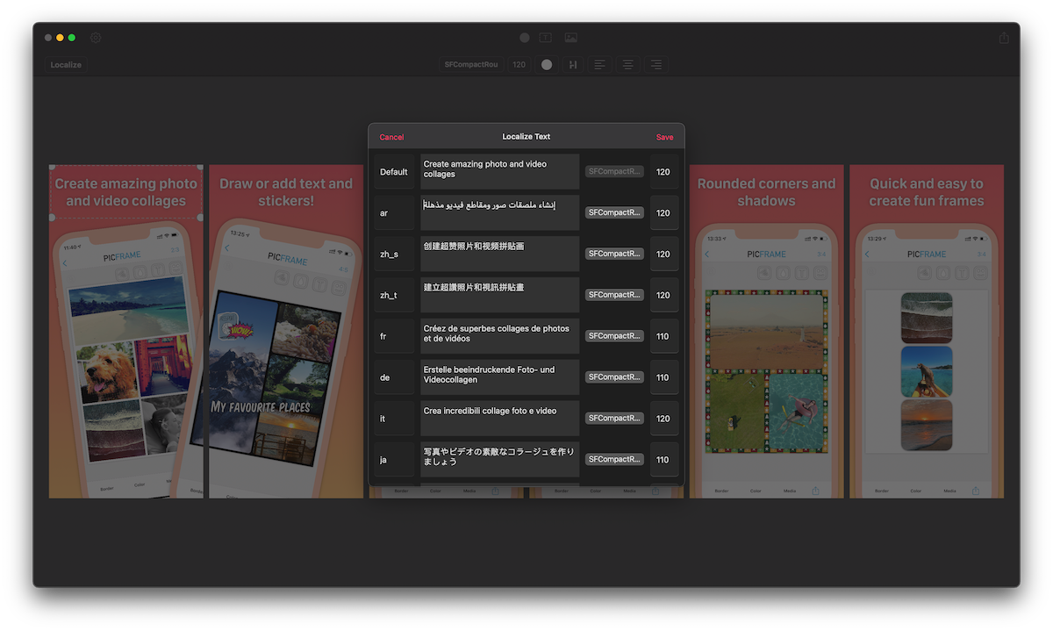Viewport: 1053px width, 631px height.
Task: Click the German translation text field
Action: point(499,376)
